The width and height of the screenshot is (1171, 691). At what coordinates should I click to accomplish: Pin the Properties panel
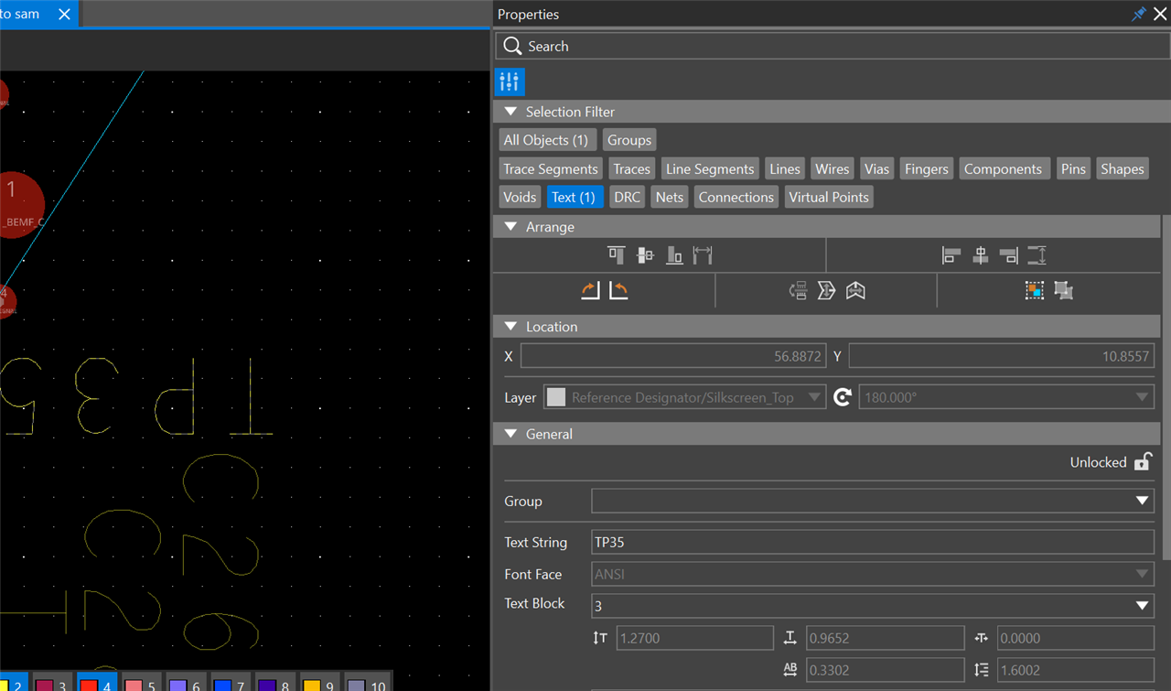pyautogui.click(x=1139, y=14)
